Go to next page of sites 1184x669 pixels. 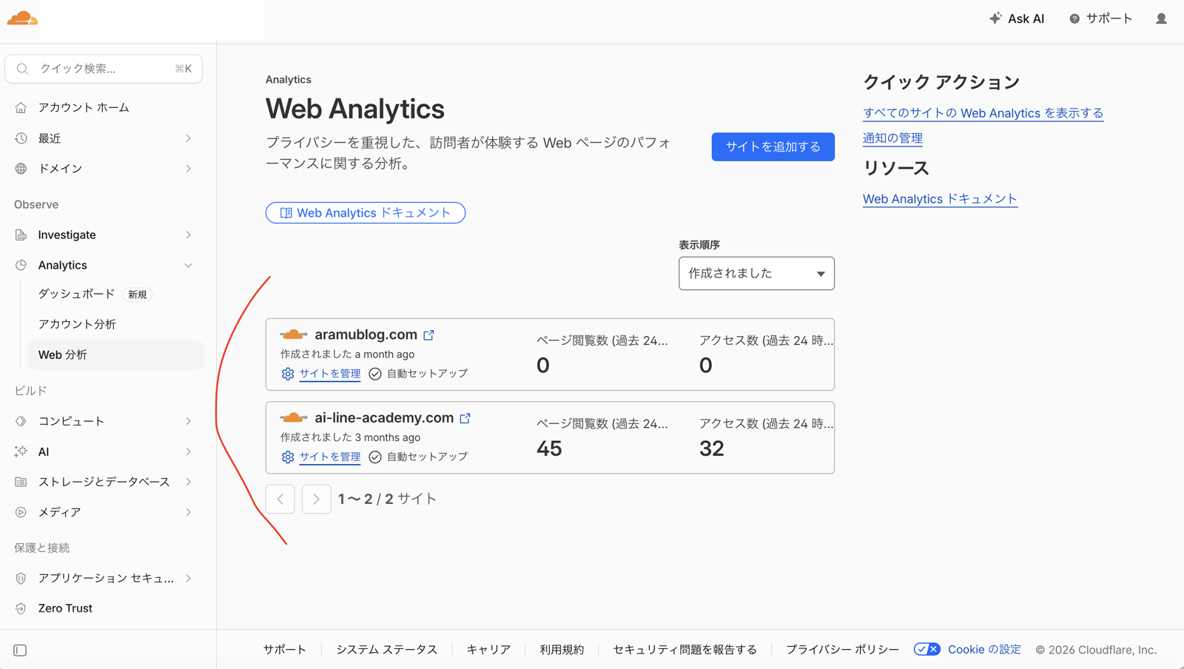pyautogui.click(x=316, y=499)
